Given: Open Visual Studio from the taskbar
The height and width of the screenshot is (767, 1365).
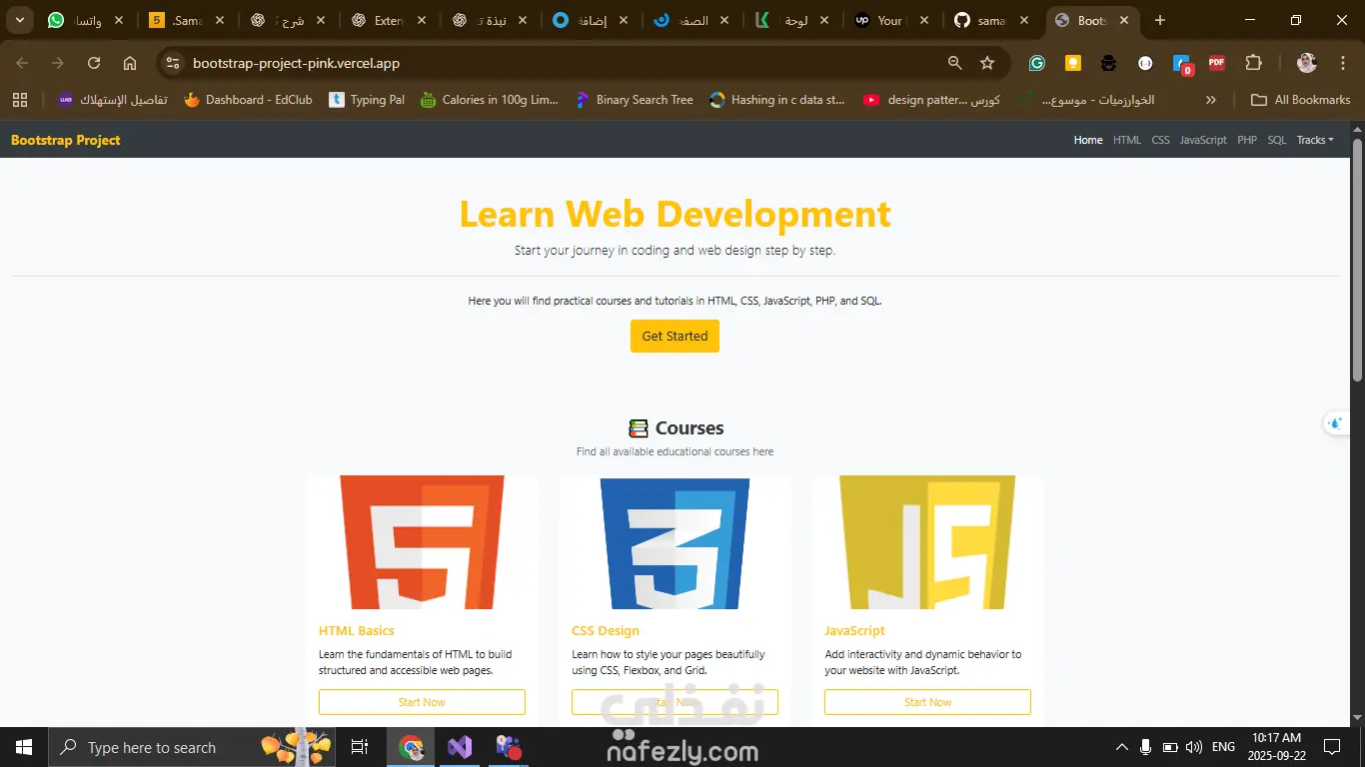Looking at the screenshot, I should point(460,747).
